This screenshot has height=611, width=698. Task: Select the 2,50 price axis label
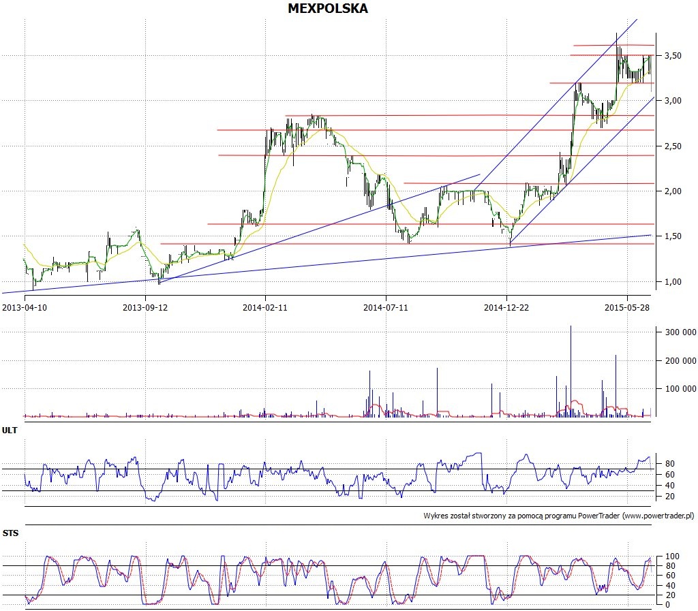point(673,146)
